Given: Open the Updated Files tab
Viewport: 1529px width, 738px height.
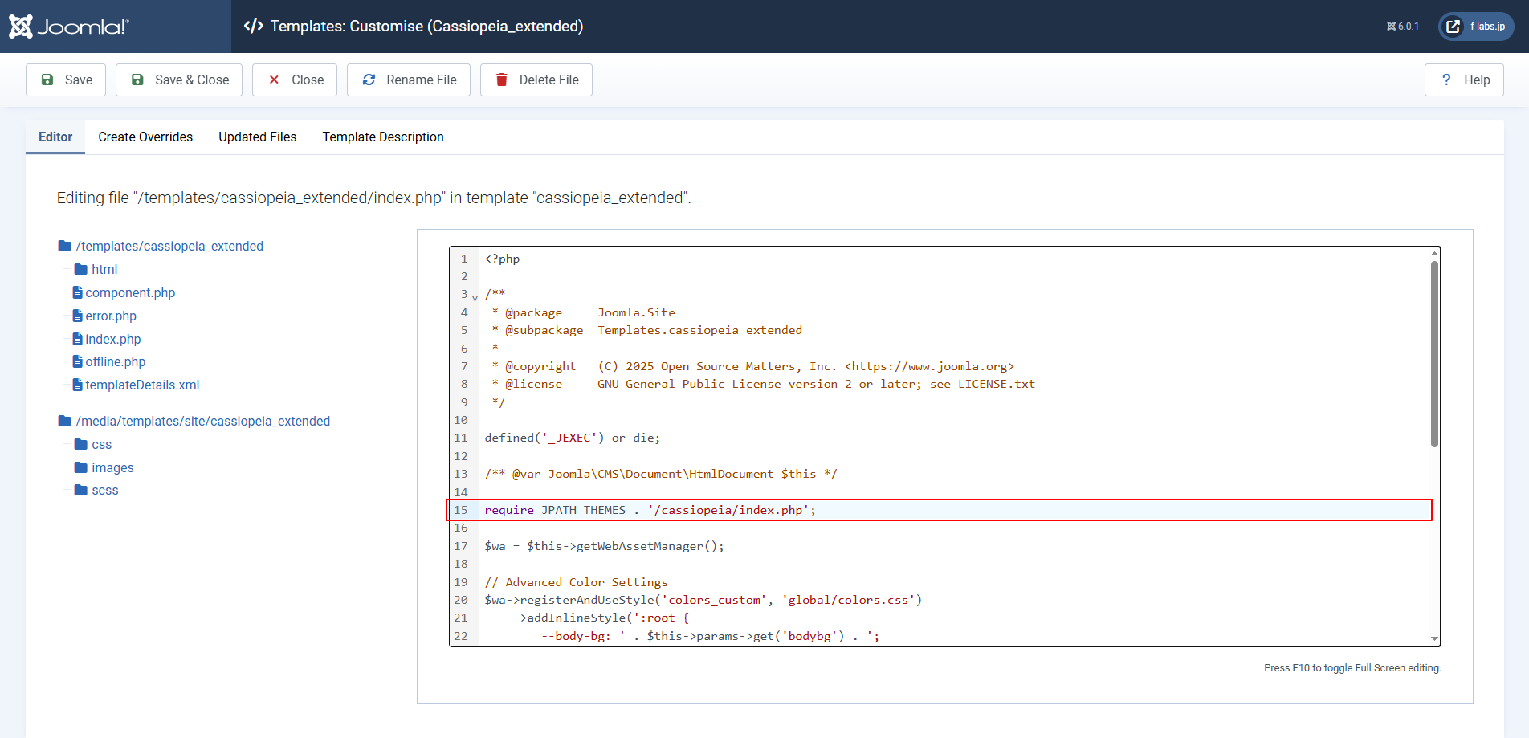Looking at the screenshot, I should pos(257,137).
